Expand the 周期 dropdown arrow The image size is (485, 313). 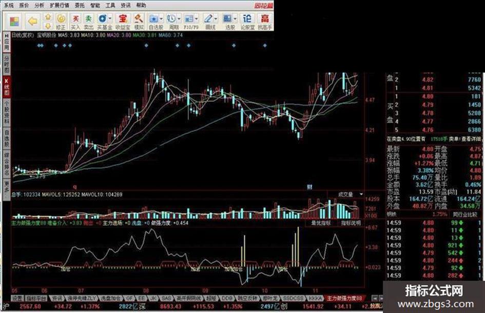click(x=179, y=19)
